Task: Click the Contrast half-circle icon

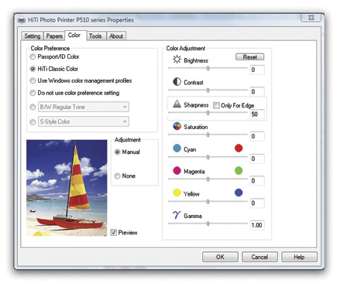Action: point(177,82)
